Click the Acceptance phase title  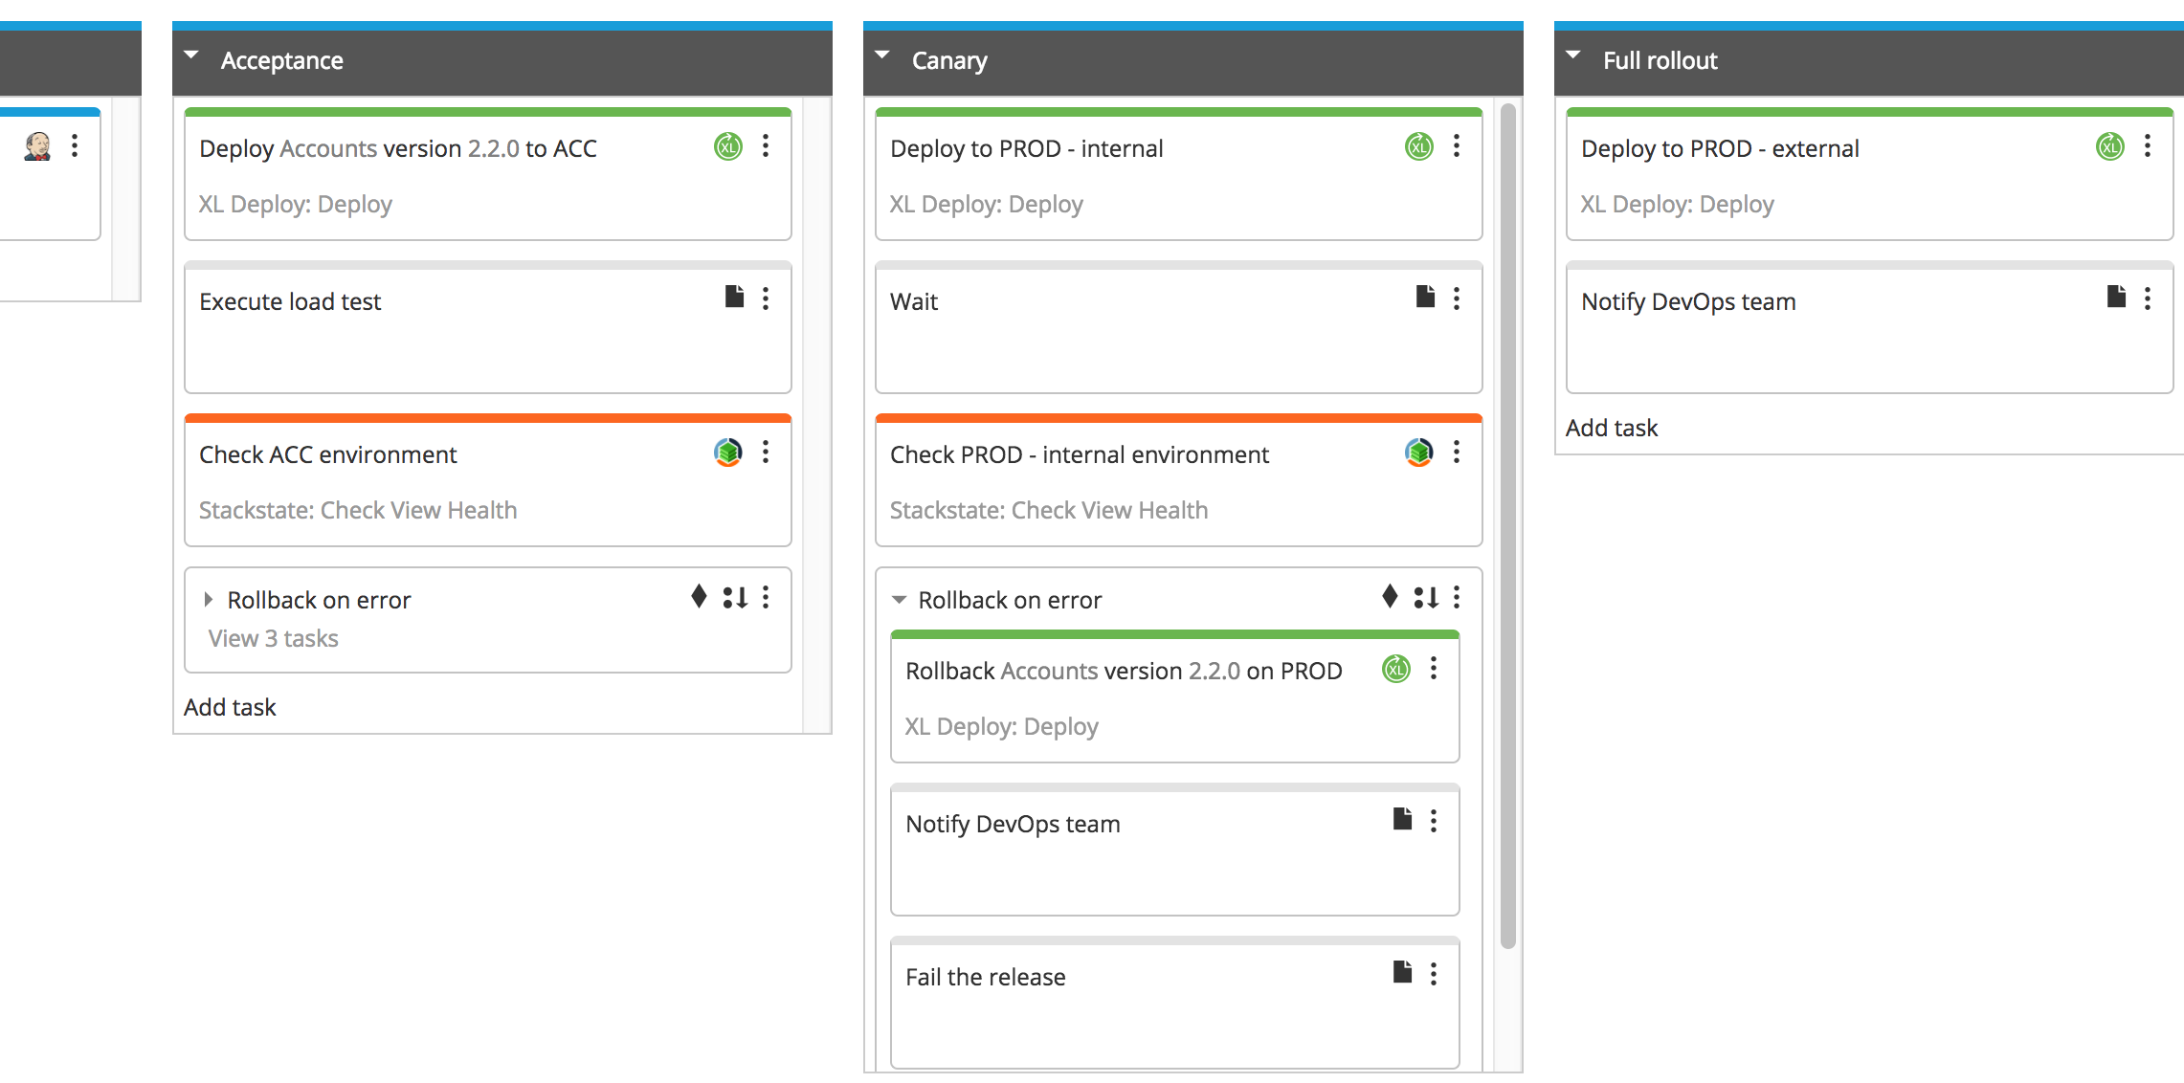point(281,60)
